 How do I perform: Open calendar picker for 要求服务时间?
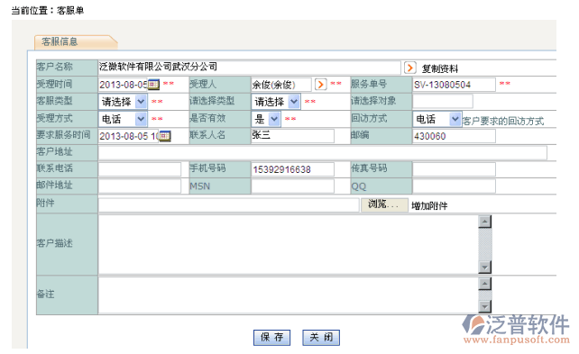click(165, 136)
